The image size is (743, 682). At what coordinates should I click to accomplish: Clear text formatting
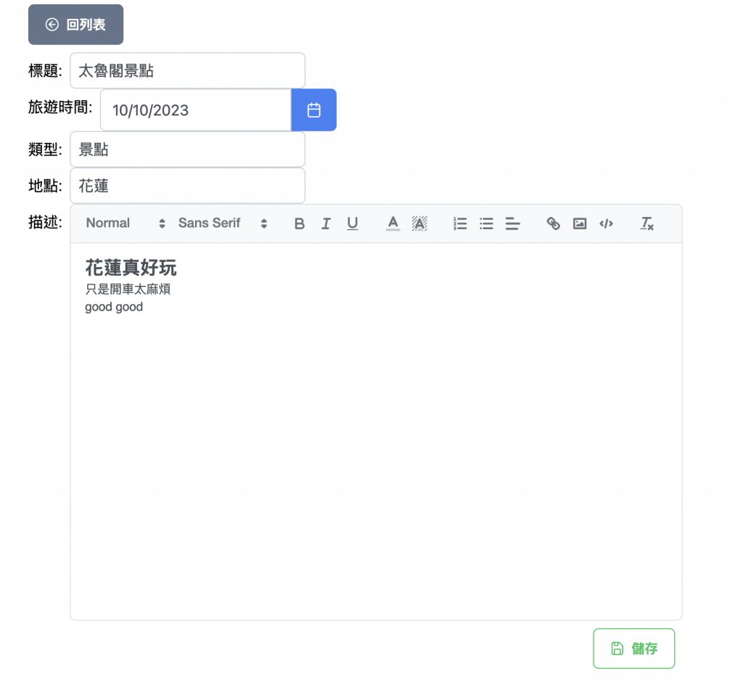pyautogui.click(x=646, y=223)
